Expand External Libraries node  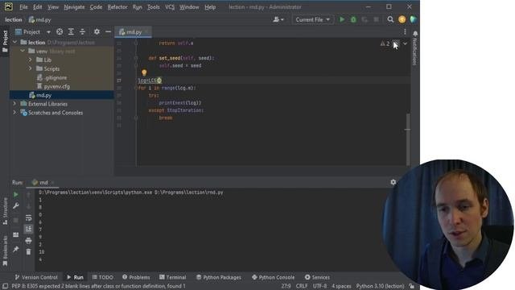point(14,104)
